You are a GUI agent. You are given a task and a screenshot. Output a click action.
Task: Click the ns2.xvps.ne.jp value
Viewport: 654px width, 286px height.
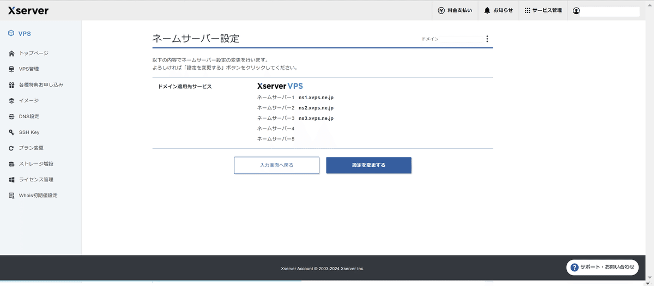[316, 108]
